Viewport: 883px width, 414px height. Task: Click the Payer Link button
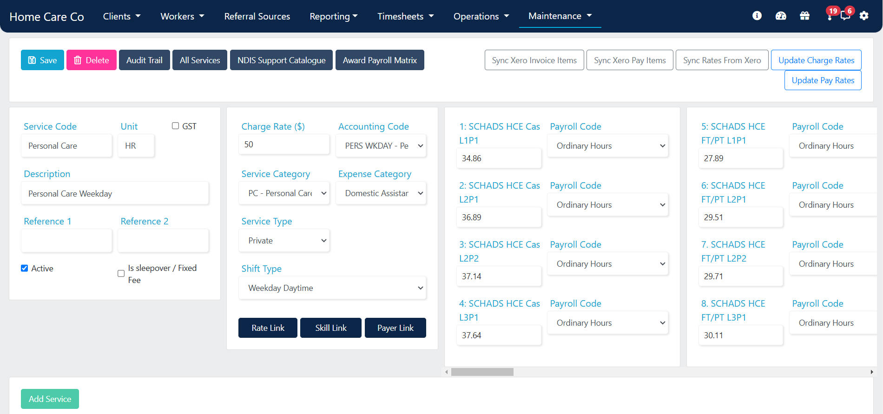coord(395,328)
